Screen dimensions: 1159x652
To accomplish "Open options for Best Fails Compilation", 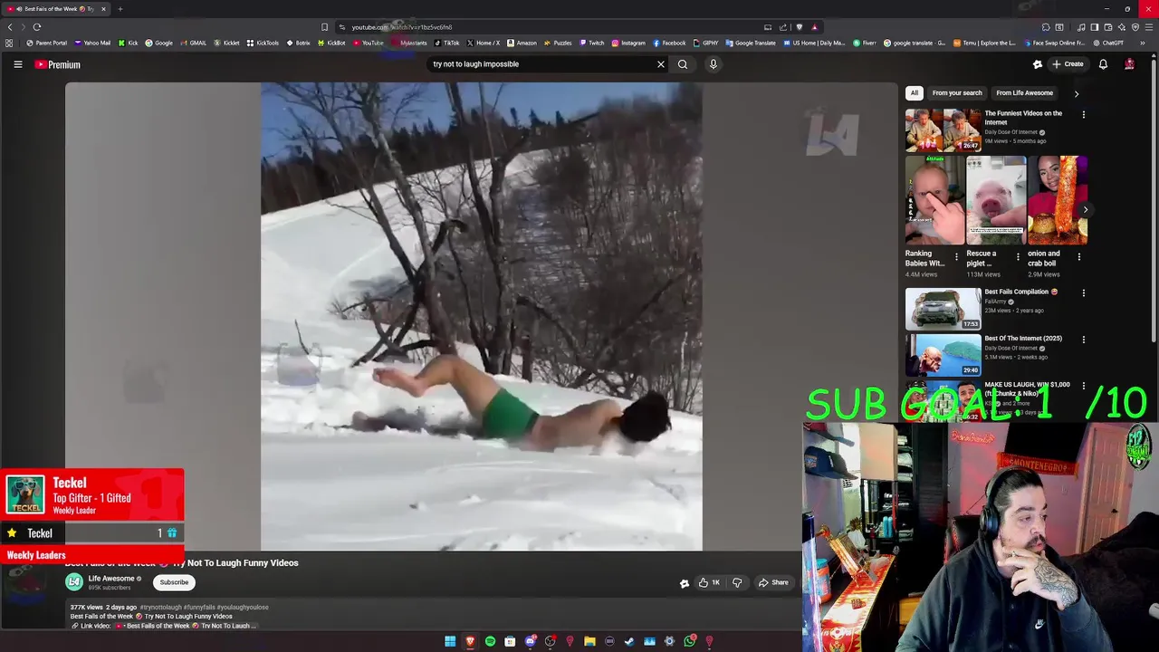I will click(1083, 292).
